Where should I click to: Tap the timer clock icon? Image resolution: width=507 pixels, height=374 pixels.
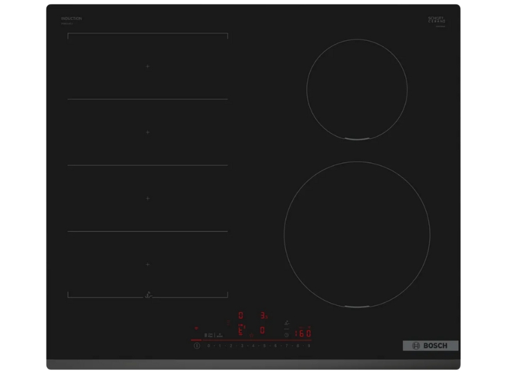tap(286, 334)
